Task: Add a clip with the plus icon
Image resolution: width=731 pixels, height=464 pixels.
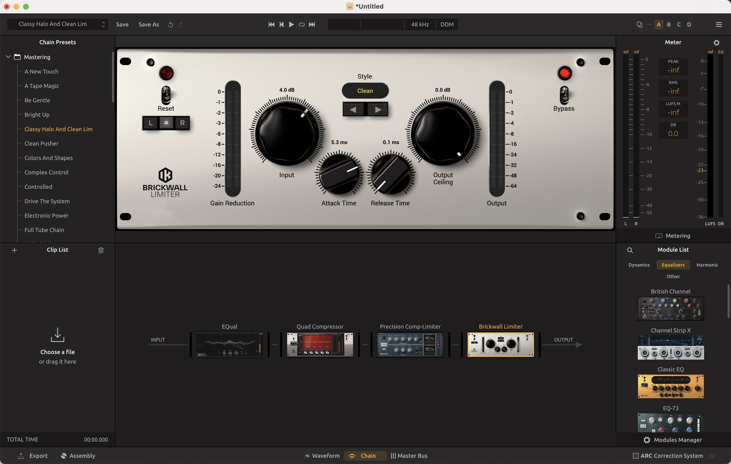Action: point(14,250)
